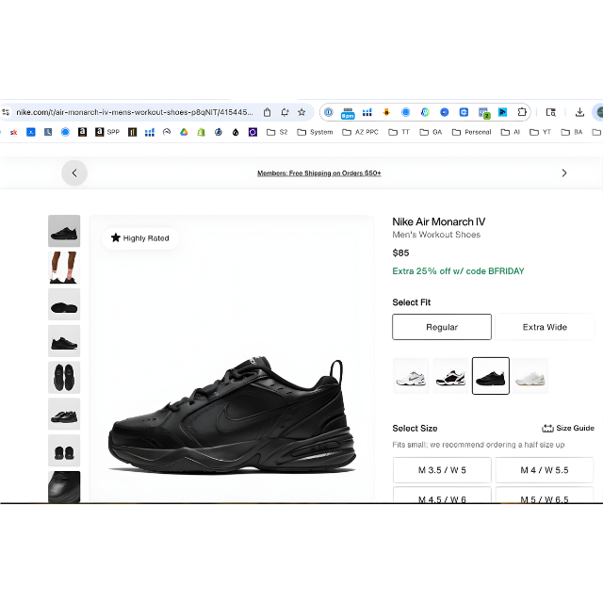Open the black and blue flag extension
Screen dimensions: 603x603
tap(502, 112)
